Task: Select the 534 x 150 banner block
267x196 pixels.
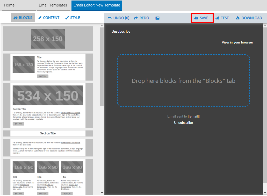Action: tap(48, 106)
